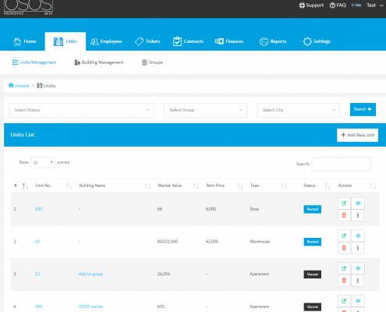
Task: Open the Select Group dropdown
Action: (205, 110)
